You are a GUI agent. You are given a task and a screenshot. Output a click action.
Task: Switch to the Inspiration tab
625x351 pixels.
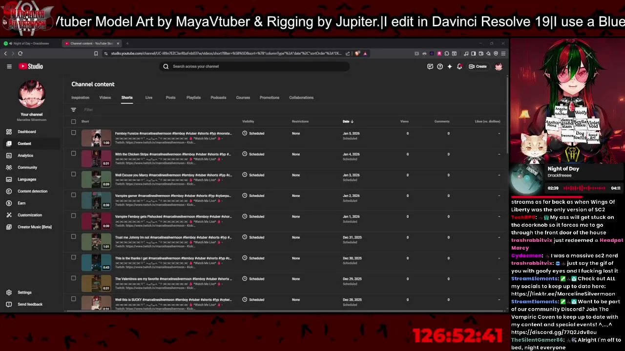[x=80, y=97]
